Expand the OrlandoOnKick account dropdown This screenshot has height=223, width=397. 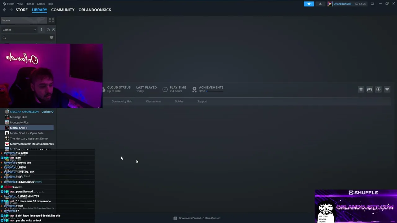pyautogui.click(x=343, y=4)
